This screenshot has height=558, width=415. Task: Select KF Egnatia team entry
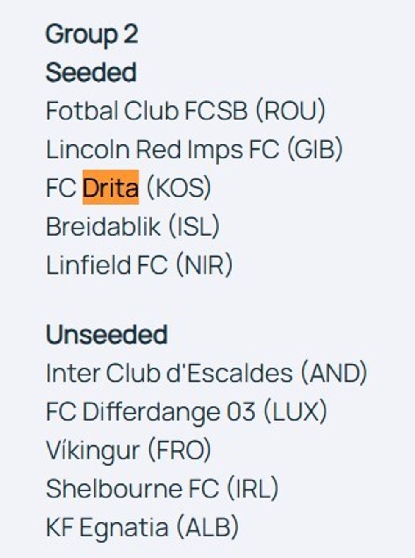pyautogui.click(x=106, y=527)
